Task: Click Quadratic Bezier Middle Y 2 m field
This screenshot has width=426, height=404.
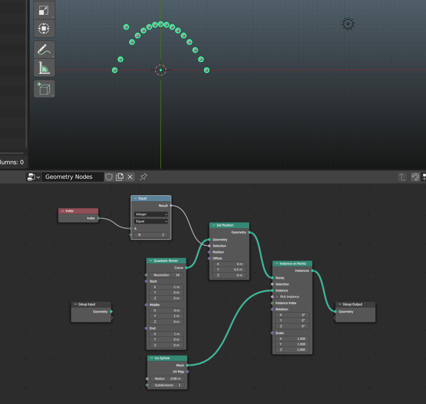Action: (166, 316)
